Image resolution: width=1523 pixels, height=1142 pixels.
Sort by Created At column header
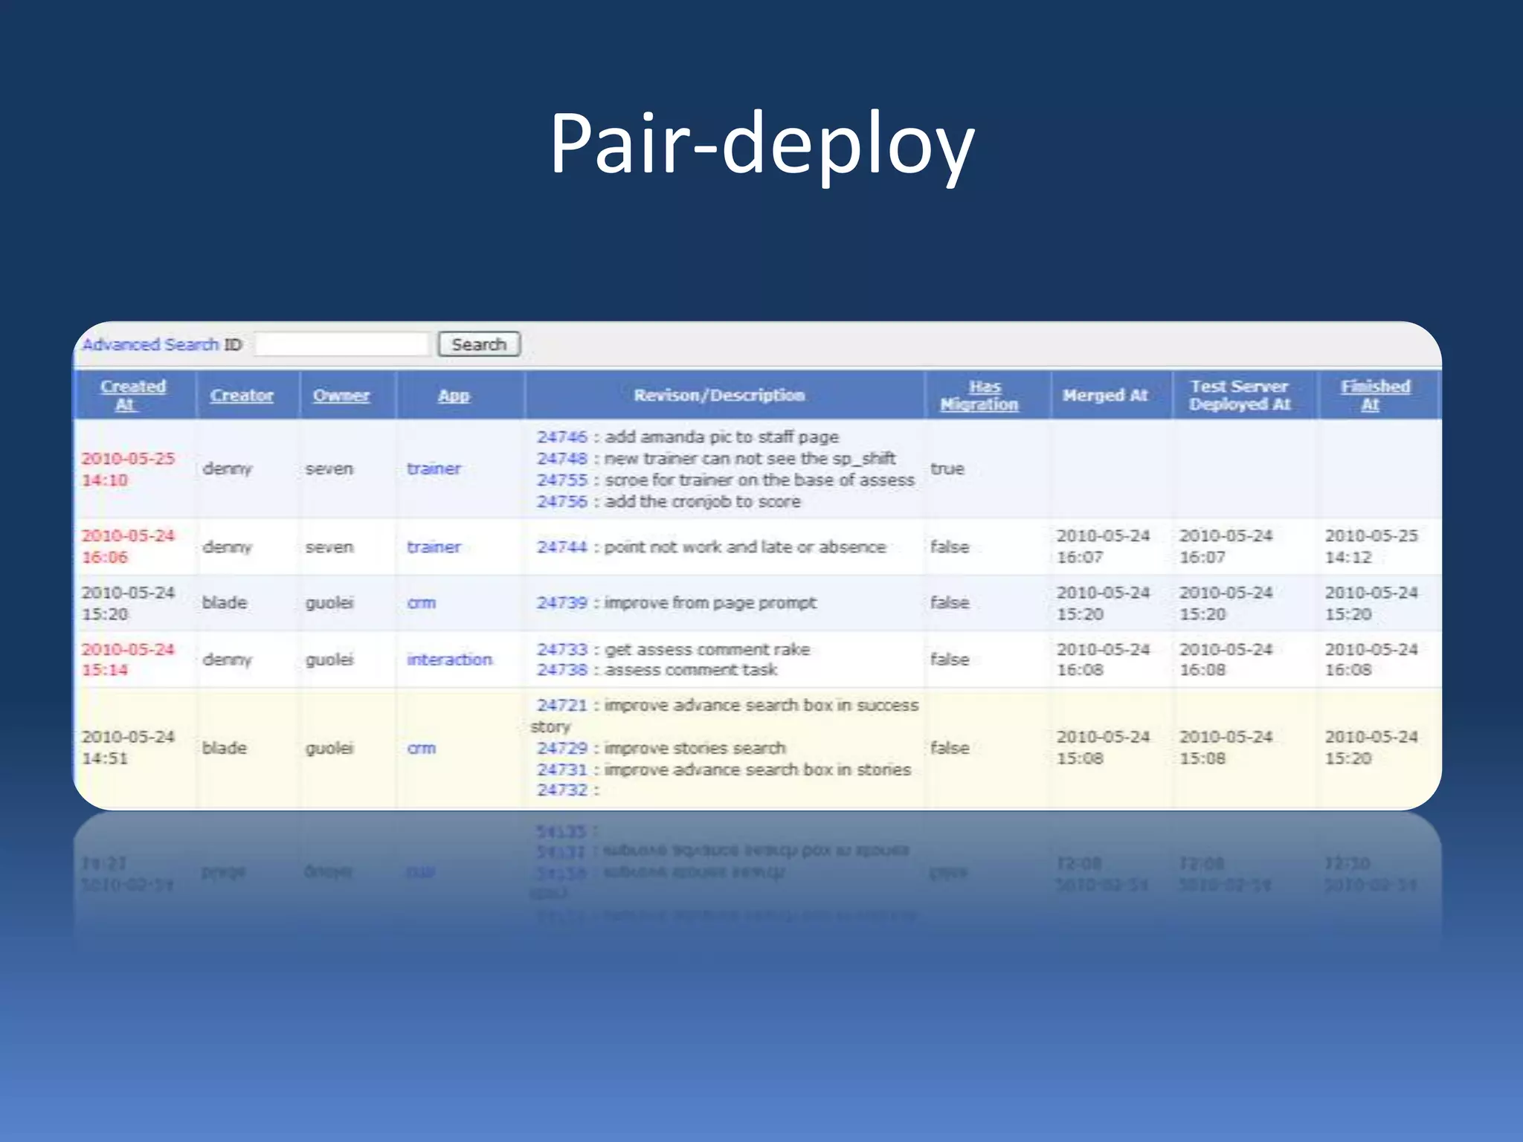133,396
